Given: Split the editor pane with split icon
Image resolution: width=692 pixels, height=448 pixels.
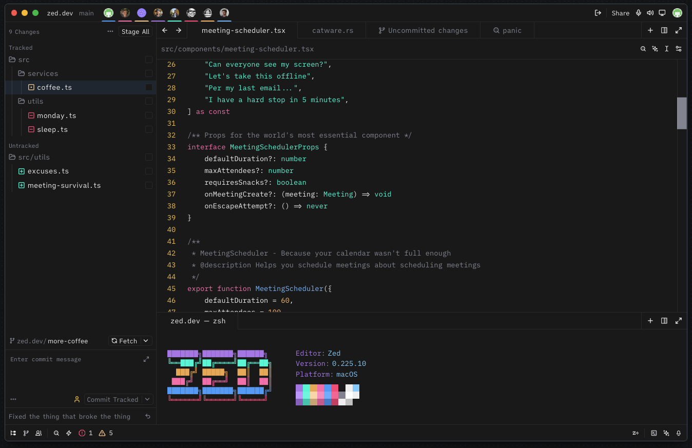Looking at the screenshot, I should 664,30.
